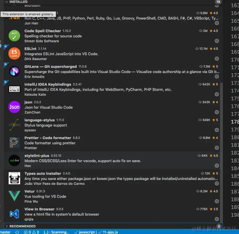Open manage gear for Types auto installer
This screenshot has width=239, height=234.
(217, 183)
